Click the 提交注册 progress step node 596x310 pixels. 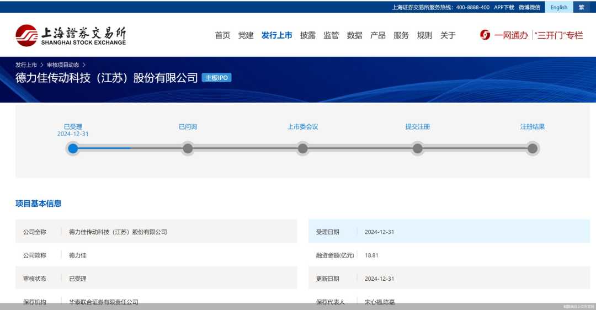click(417, 148)
